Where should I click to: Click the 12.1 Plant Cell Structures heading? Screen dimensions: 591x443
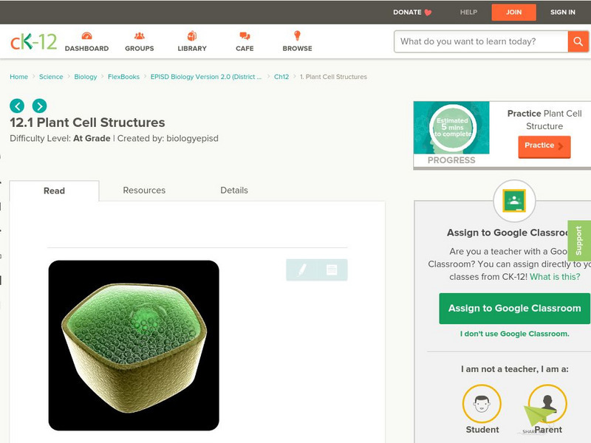point(87,123)
